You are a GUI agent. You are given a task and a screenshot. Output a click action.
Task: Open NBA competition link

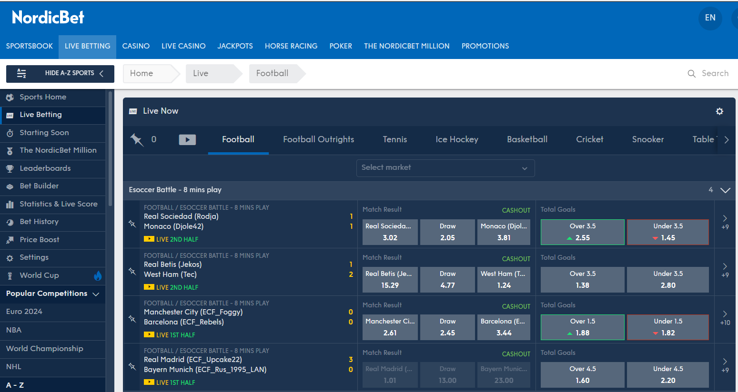tap(14, 330)
